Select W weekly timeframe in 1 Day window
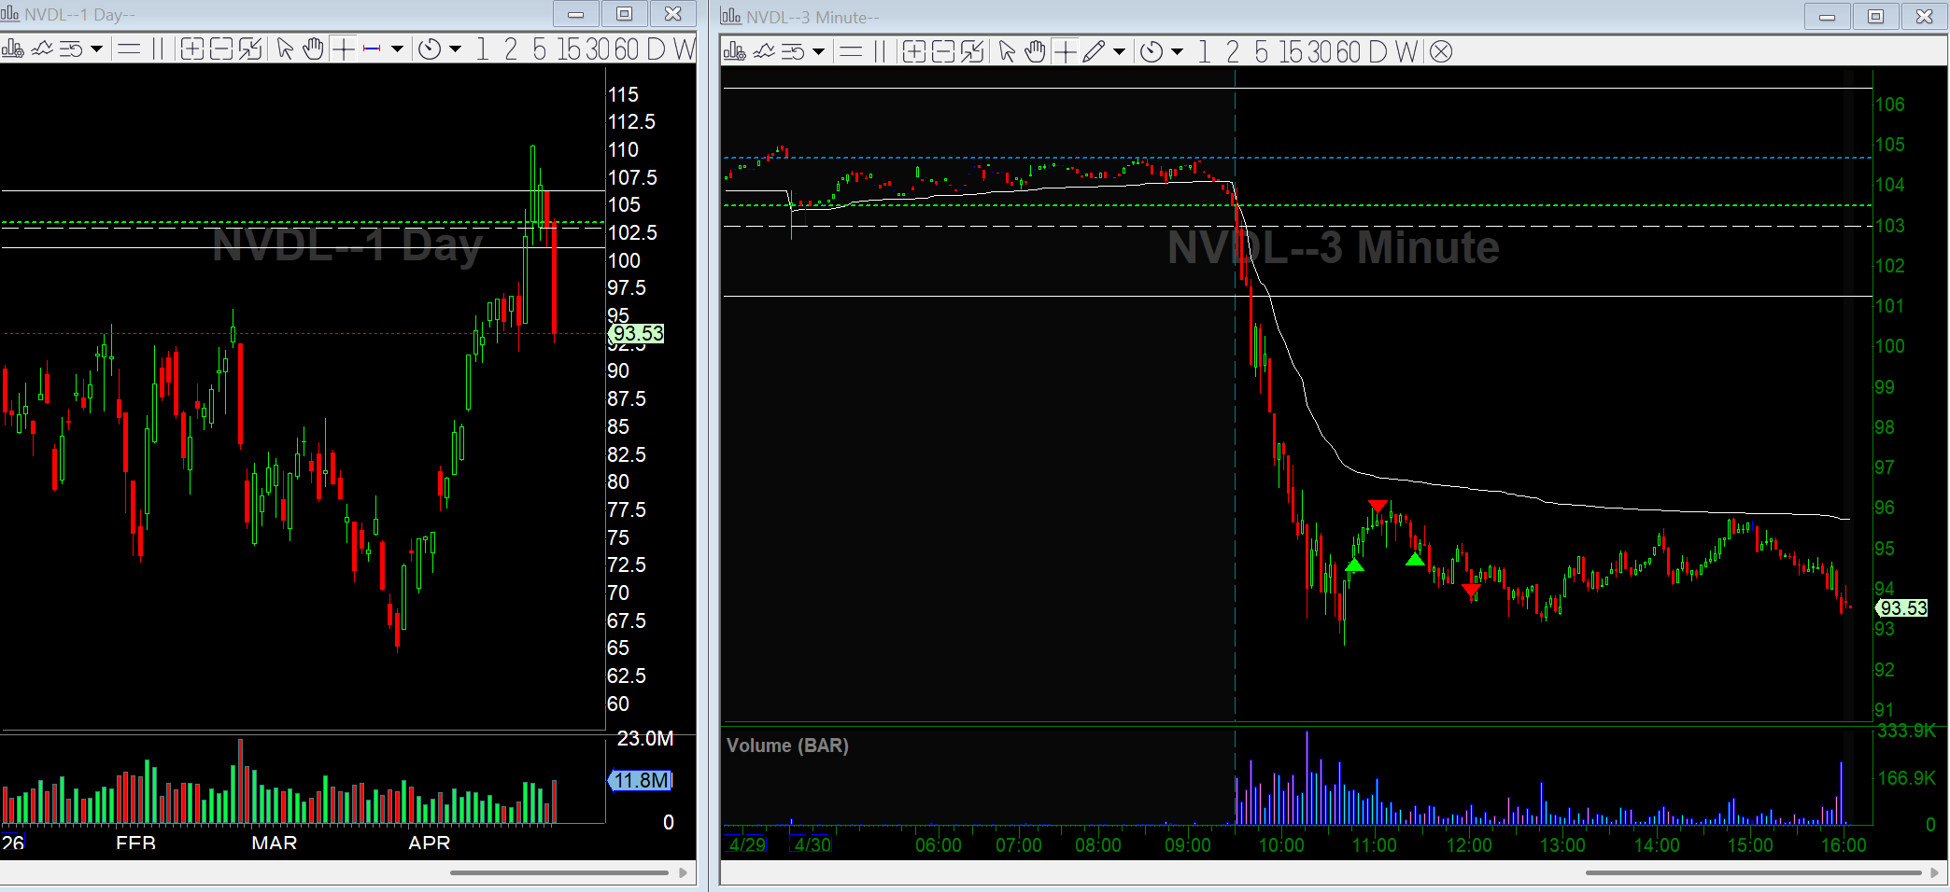Screen dimensions: 1950x892 coord(684,49)
